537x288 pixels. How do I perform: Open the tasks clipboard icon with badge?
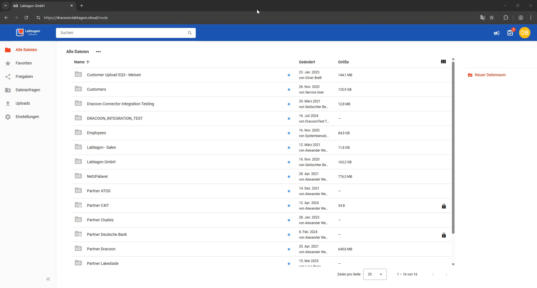[x=510, y=33]
